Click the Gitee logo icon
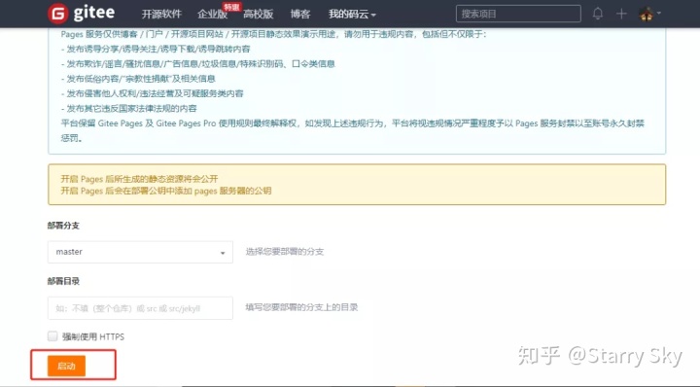700x387 pixels. pyautogui.click(x=57, y=14)
